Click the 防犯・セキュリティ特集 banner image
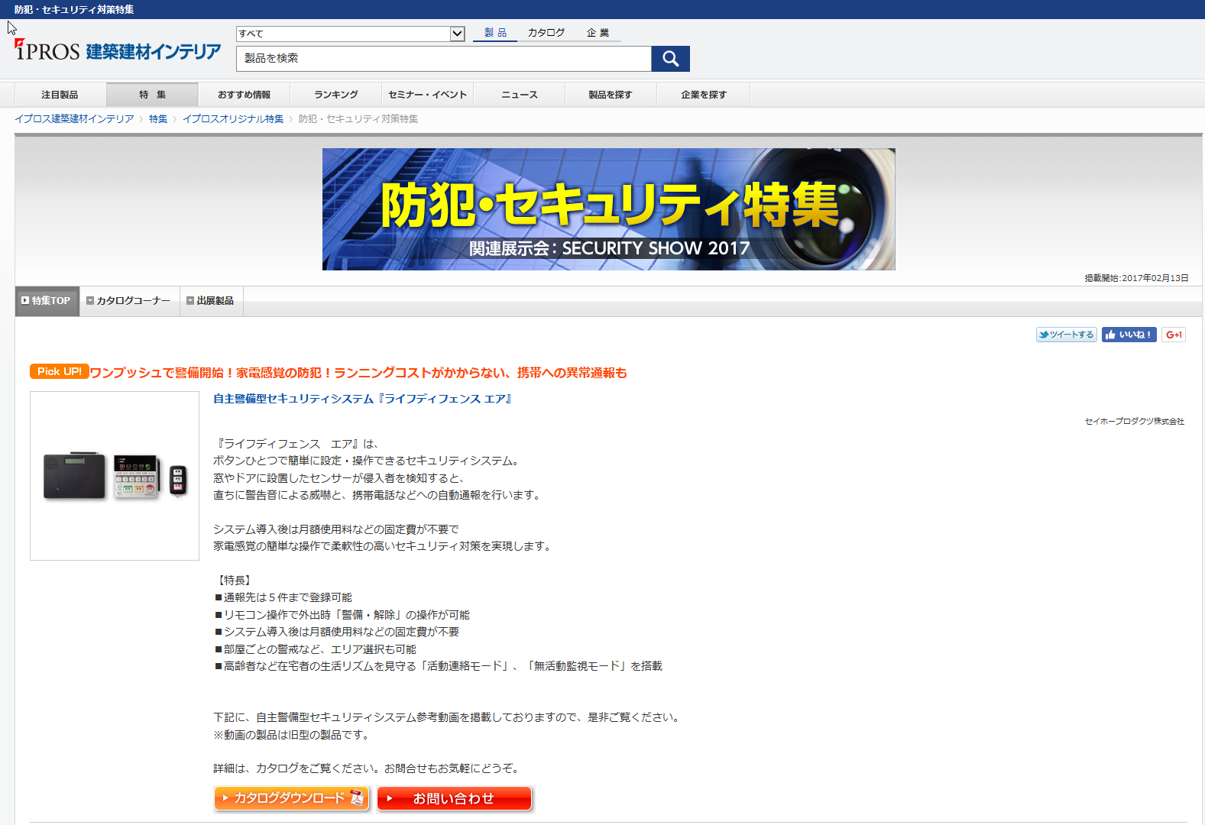Image resolution: width=1205 pixels, height=825 pixels. tap(608, 209)
